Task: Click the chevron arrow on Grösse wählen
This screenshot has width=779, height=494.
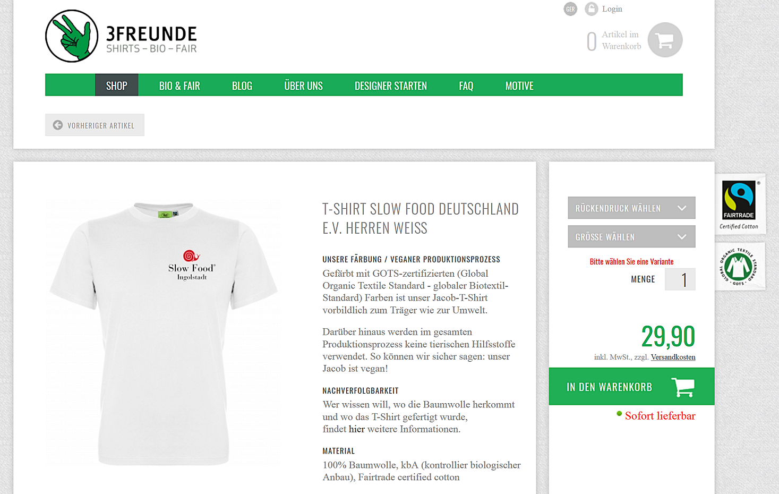Action: pyautogui.click(x=682, y=237)
